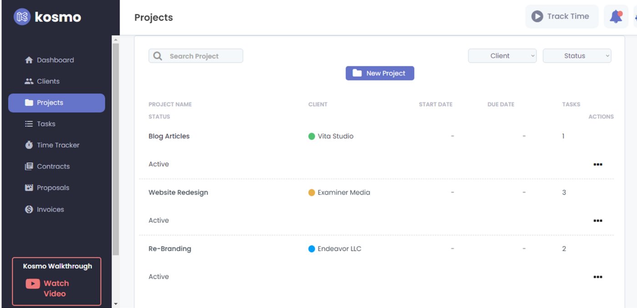Open the Website Redesign project
Screen dimensions: 637x308
178,192
